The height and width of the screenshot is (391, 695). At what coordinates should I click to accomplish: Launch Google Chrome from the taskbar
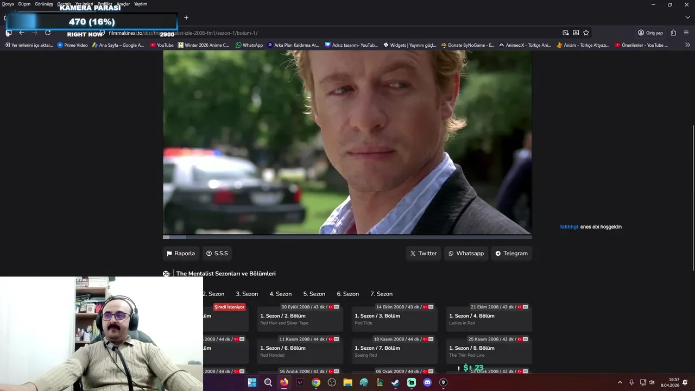[316, 382]
